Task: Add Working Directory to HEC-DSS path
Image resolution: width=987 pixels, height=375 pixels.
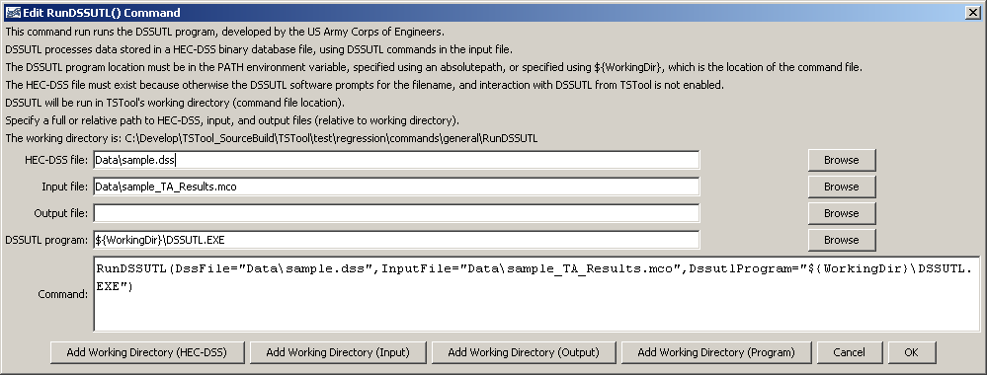Action: coord(147,352)
